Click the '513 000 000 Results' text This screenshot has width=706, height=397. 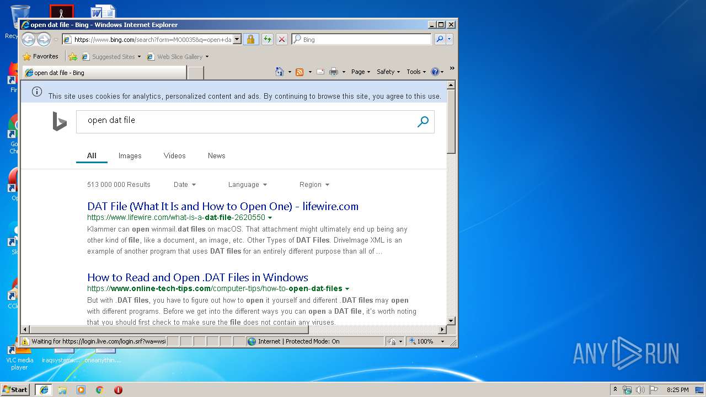pyautogui.click(x=119, y=185)
